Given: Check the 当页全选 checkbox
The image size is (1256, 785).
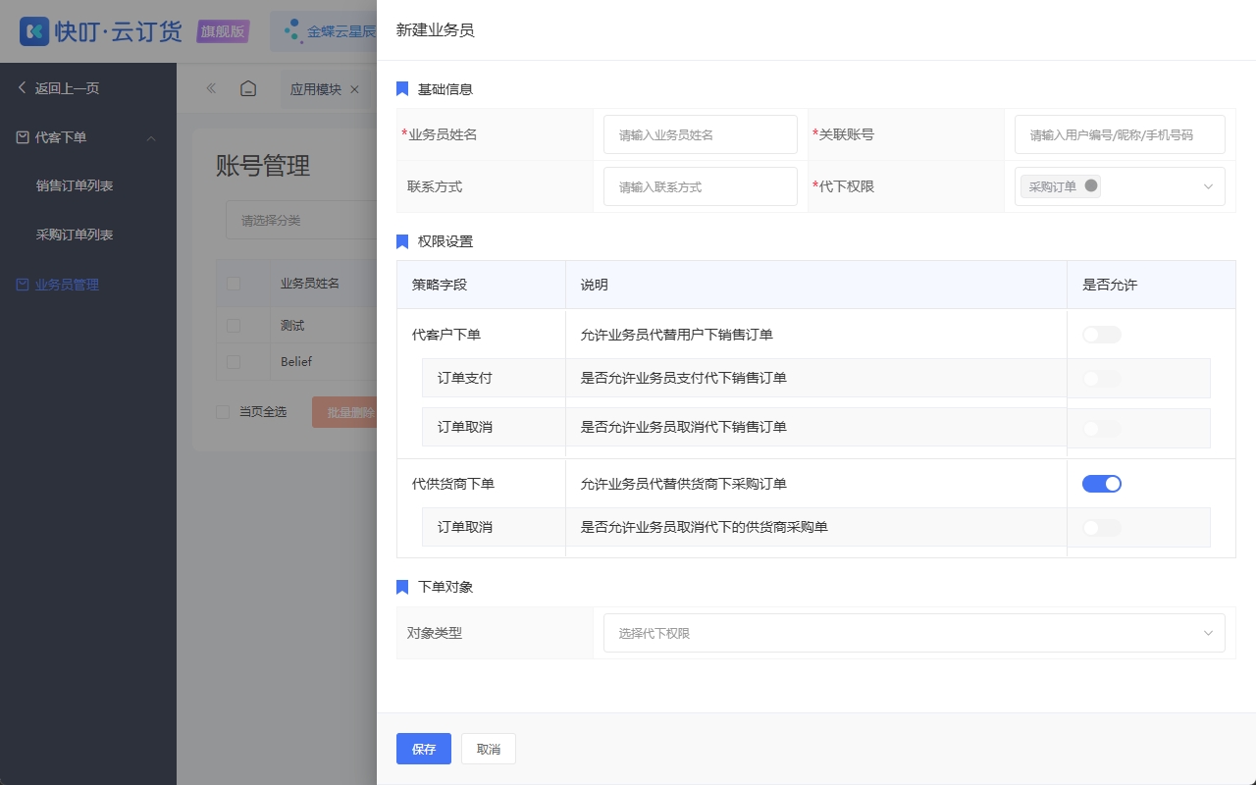Looking at the screenshot, I should 223,412.
